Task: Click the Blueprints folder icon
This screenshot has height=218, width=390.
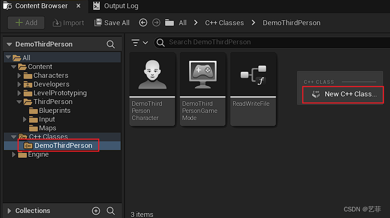Action: [33, 111]
